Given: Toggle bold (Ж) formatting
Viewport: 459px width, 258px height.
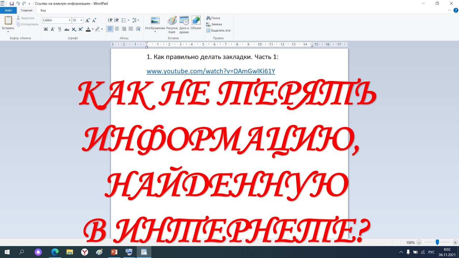Looking at the screenshot, I should (46, 29).
